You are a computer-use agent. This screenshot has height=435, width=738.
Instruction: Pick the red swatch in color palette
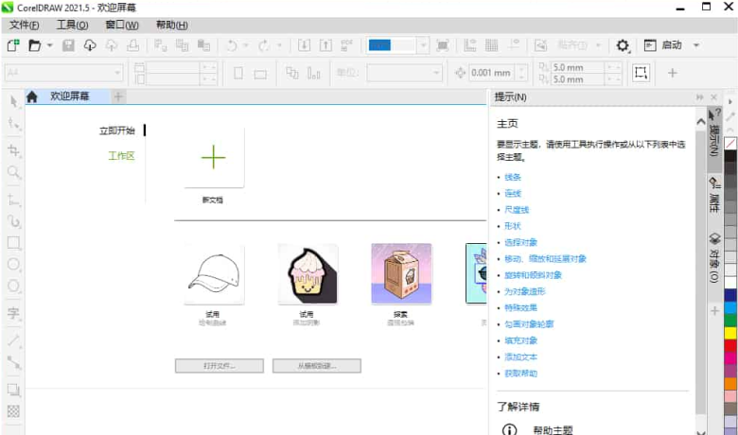(730, 346)
